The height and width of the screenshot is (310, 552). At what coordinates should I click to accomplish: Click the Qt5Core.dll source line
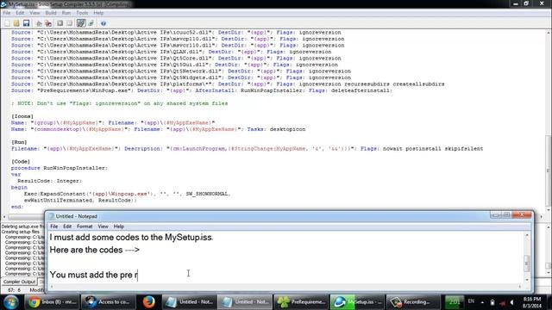point(176,59)
